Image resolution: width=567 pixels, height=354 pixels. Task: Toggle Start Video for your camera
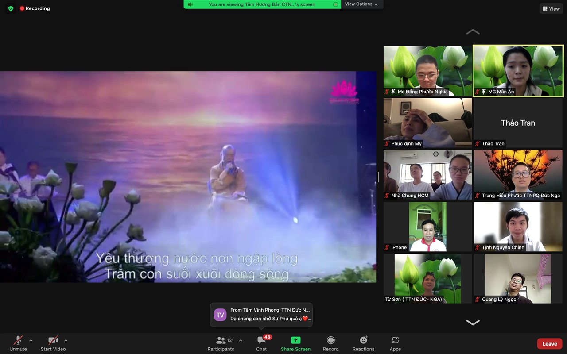[x=53, y=343]
